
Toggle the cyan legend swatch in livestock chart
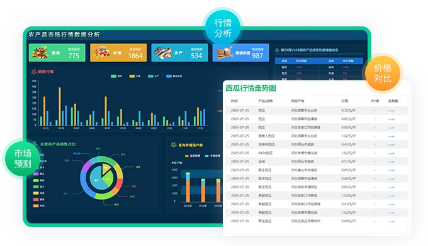coord(207,156)
